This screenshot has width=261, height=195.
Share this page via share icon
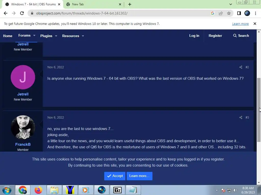(x=221, y=13)
